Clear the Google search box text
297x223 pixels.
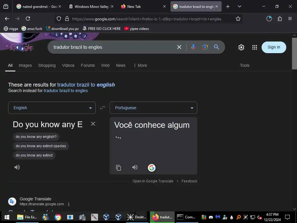[x=179, y=47]
